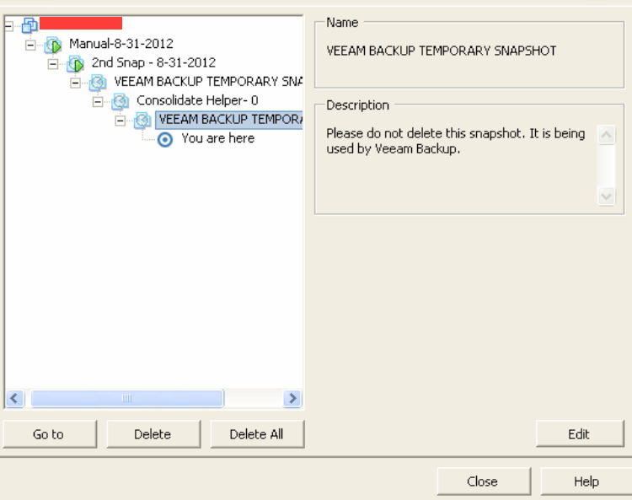Collapse the root virtual machine node

click(8, 26)
